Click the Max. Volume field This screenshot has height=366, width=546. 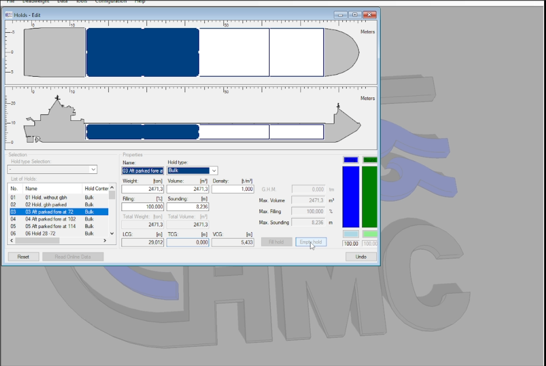pyautogui.click(x=308, y=200)
